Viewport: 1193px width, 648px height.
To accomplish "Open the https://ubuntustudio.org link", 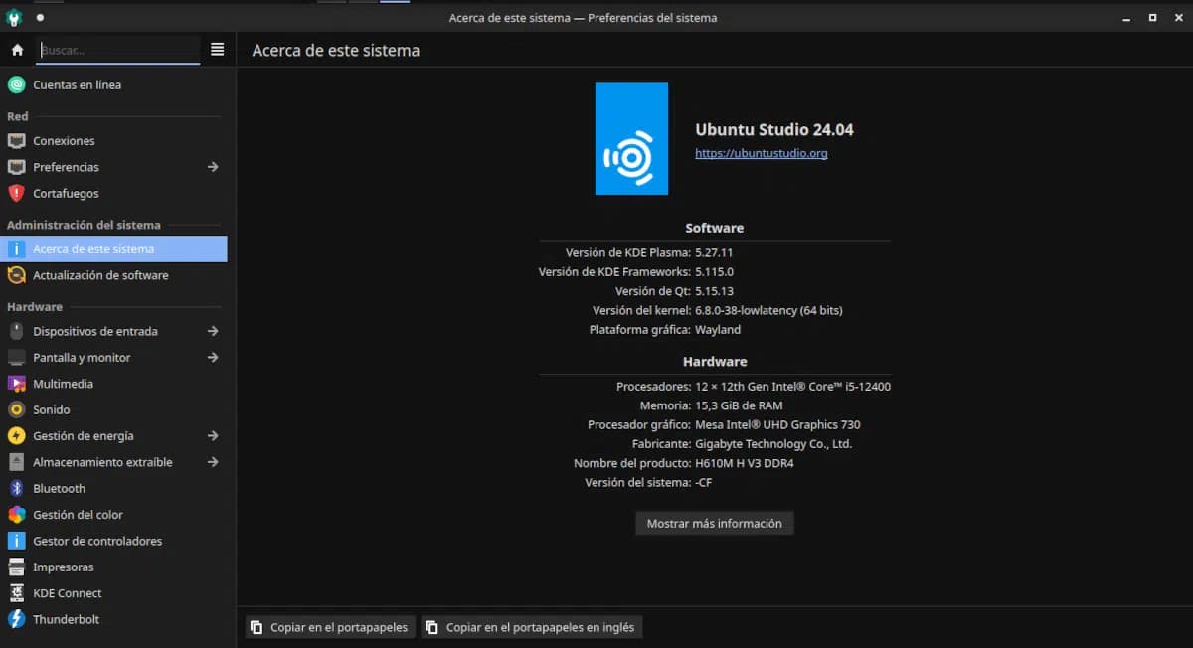I will click(x=762, y=154).
